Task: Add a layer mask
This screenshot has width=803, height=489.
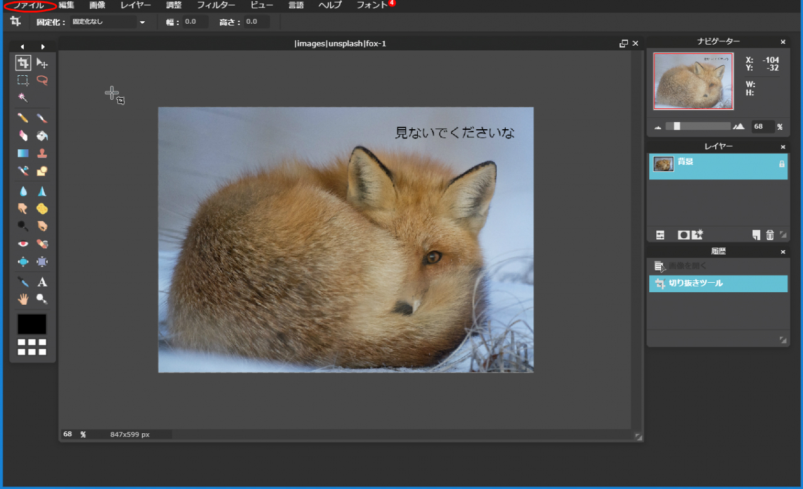Action: click(684, 234)
